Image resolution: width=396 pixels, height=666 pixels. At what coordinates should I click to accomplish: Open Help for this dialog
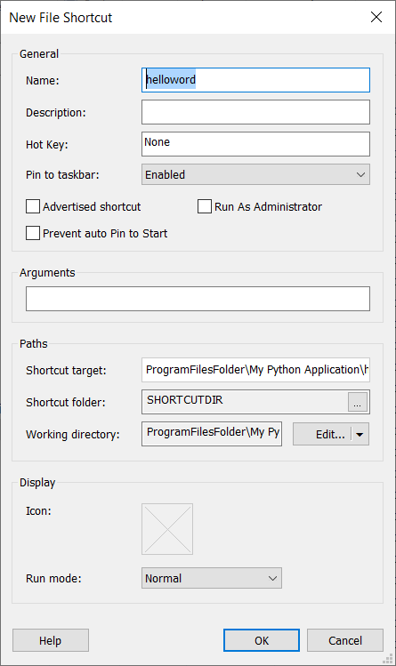tap(51, 640)
